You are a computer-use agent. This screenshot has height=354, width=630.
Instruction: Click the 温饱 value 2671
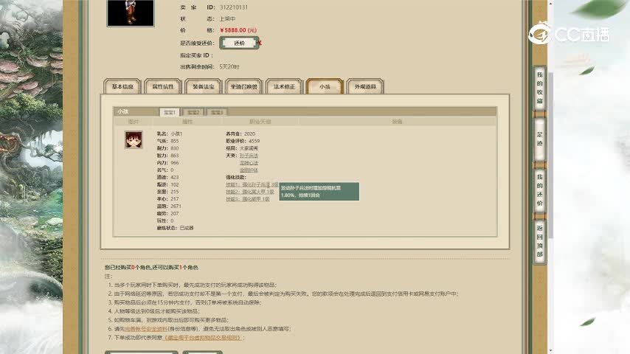click(x=176, y=206)
